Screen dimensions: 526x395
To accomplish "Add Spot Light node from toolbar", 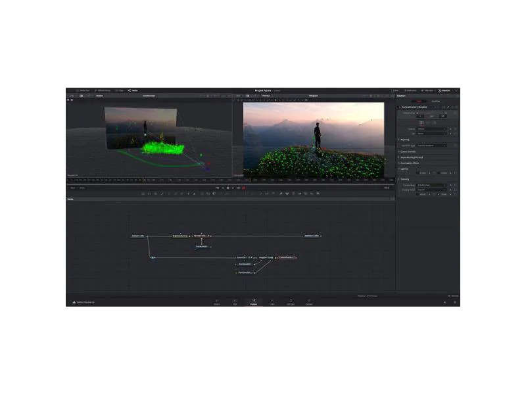I will click(x=312, y=194).
